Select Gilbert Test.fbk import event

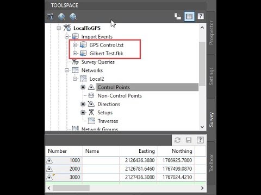point(106,54)
